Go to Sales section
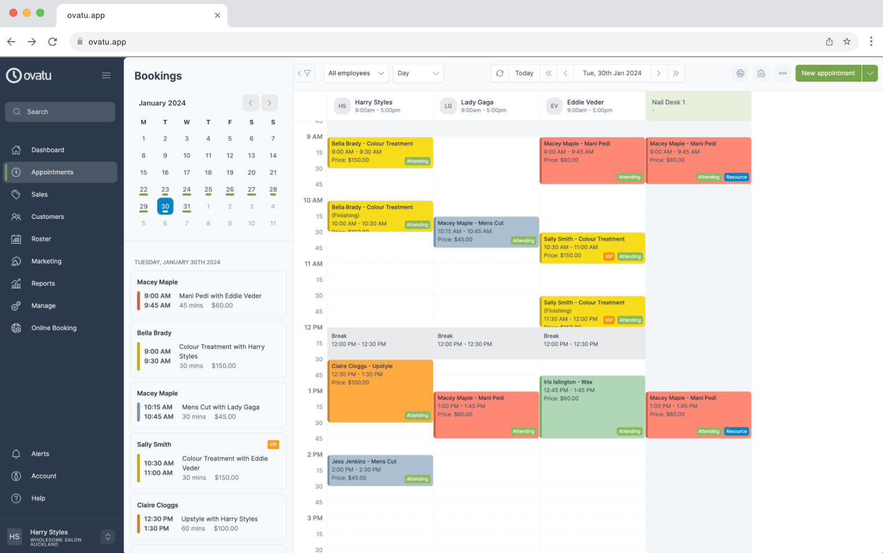883x553 pixels. 60,195
